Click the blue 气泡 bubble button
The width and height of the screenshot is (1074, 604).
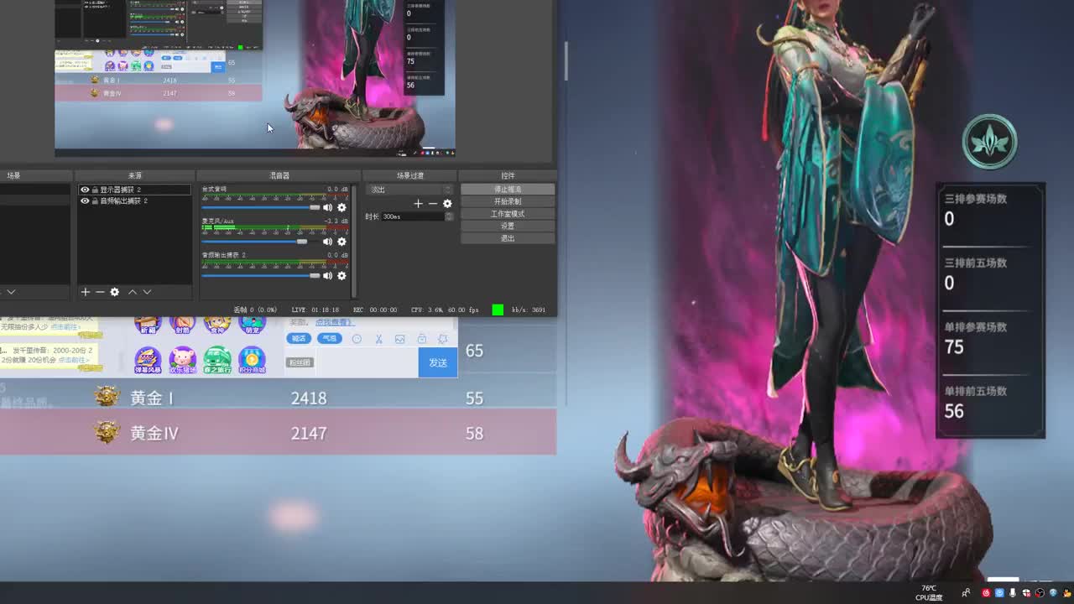330,338
